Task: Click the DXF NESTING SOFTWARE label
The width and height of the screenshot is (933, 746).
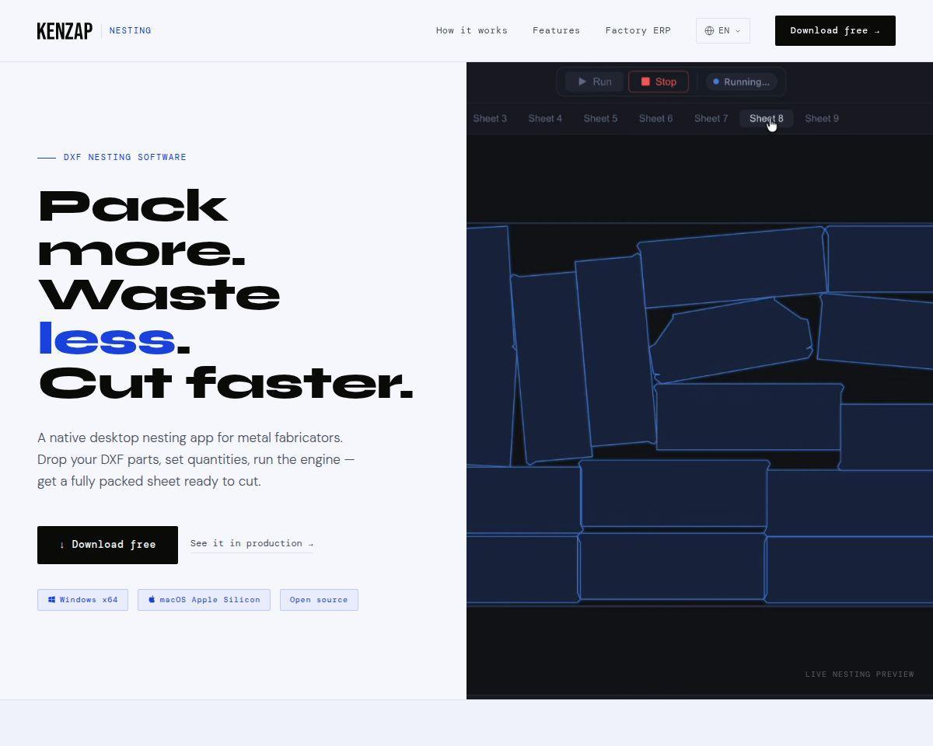Action: pyautogui.click(x=125, y=157)
